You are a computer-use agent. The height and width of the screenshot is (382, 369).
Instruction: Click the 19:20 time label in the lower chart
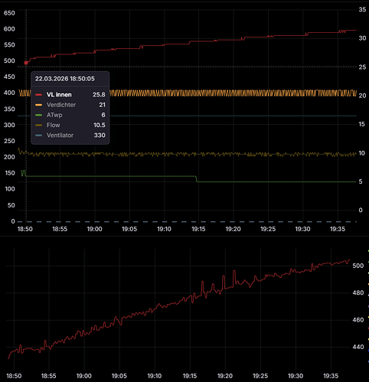pyautogui.click(x=225, y=376)
